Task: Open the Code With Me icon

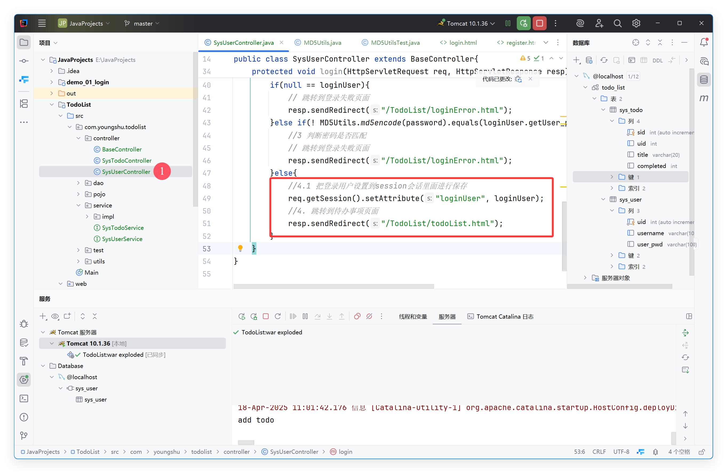Action: pyautogui.click(x=599, y=23)
